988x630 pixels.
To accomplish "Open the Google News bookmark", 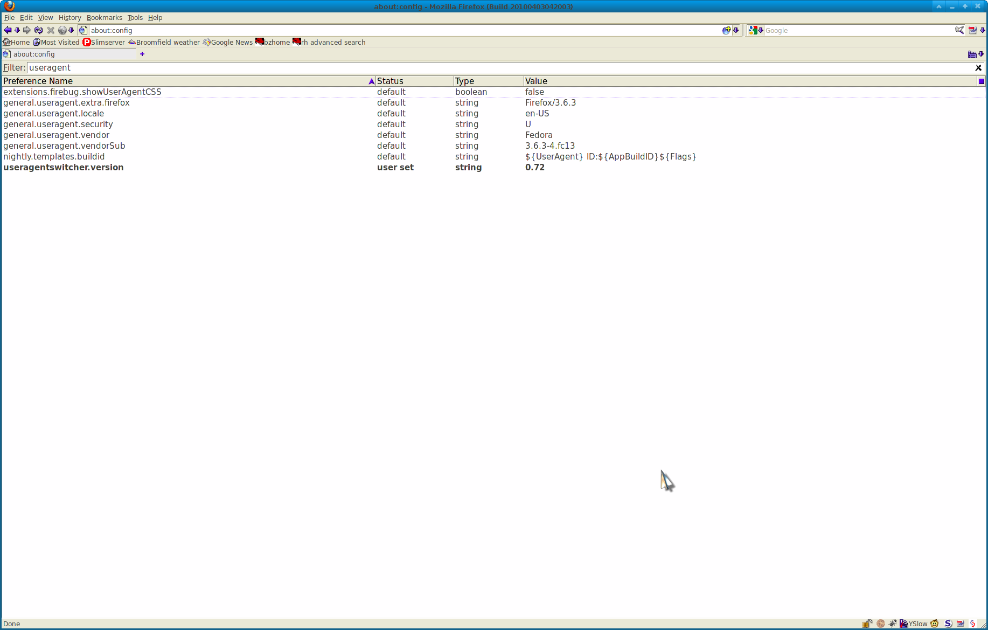I will pyautogui.click(x=227, y=42).
